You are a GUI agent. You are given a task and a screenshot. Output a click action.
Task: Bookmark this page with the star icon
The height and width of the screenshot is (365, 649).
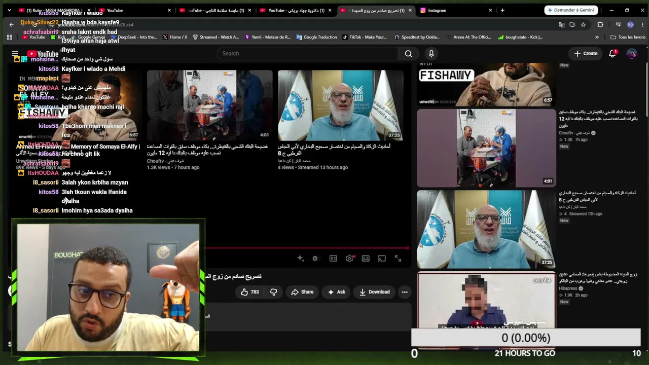[583, 24]
